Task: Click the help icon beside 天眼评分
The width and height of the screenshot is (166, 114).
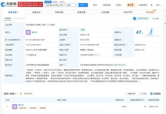Action: tap(123, 32)
